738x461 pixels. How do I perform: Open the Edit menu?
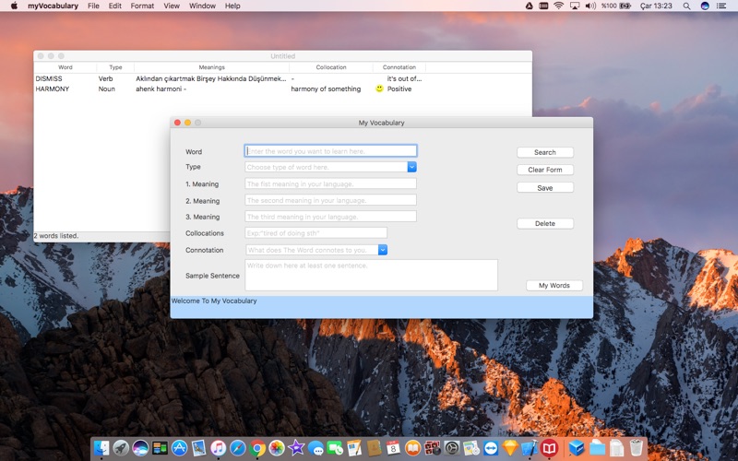tap(114, 6)
